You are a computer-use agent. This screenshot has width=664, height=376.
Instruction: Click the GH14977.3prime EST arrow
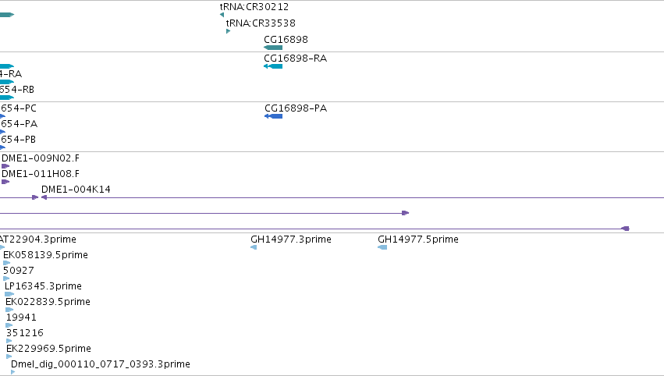coord(254,247)
